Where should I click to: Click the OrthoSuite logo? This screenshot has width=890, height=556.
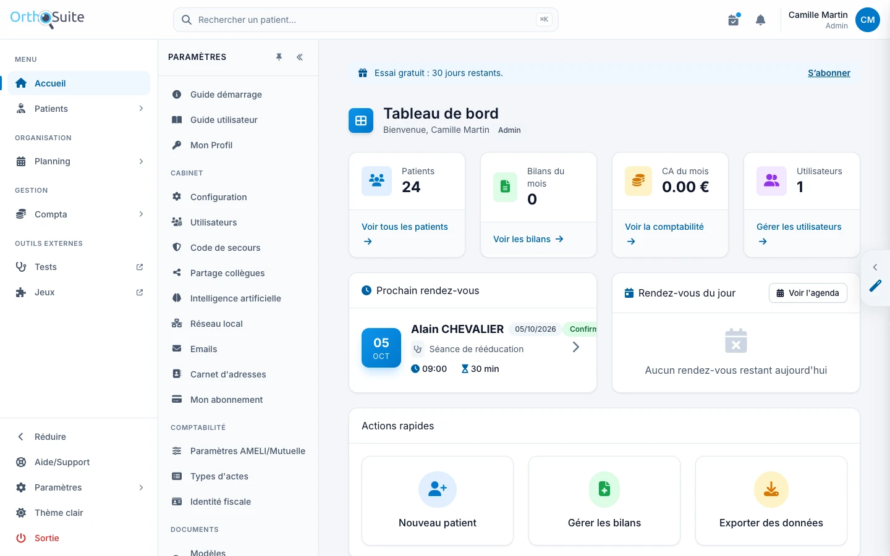click(x=48, y=18)
